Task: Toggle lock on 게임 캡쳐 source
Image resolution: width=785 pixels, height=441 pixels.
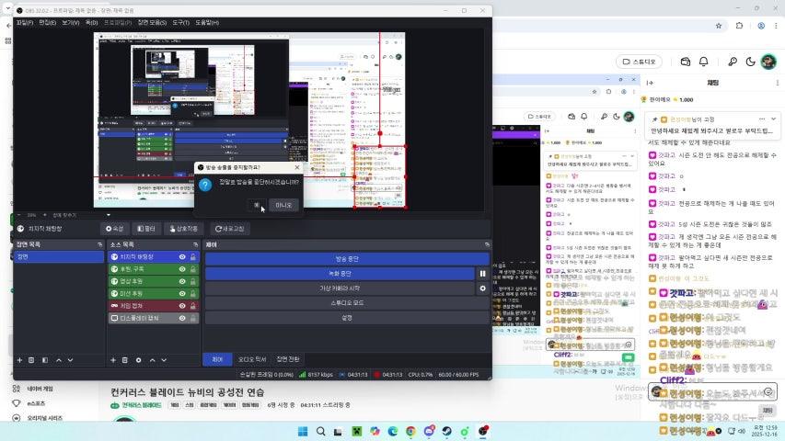Action: tap(192, 306)
